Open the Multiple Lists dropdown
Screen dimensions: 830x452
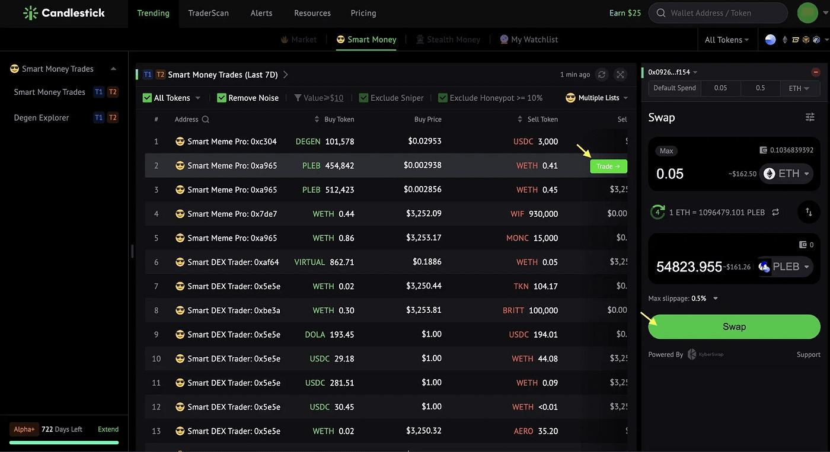597,98
